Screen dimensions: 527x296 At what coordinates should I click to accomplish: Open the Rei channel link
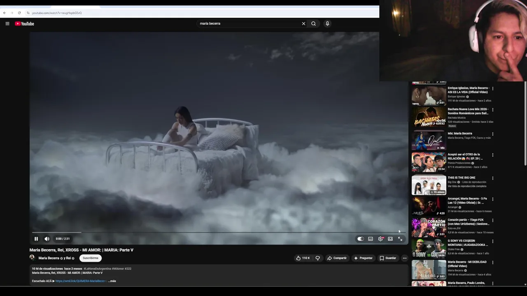pos(70,258)
